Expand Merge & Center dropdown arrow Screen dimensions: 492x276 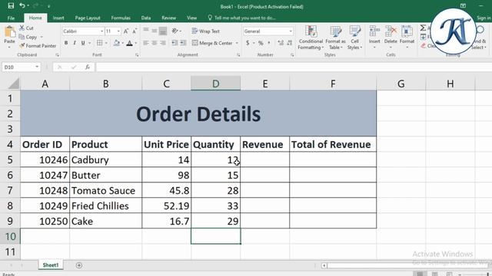[x=237, y=43]
